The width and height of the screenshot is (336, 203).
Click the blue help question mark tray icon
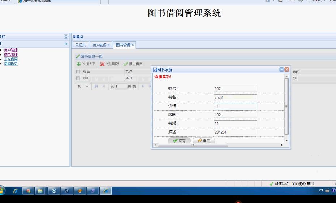[x=333, y=190]
